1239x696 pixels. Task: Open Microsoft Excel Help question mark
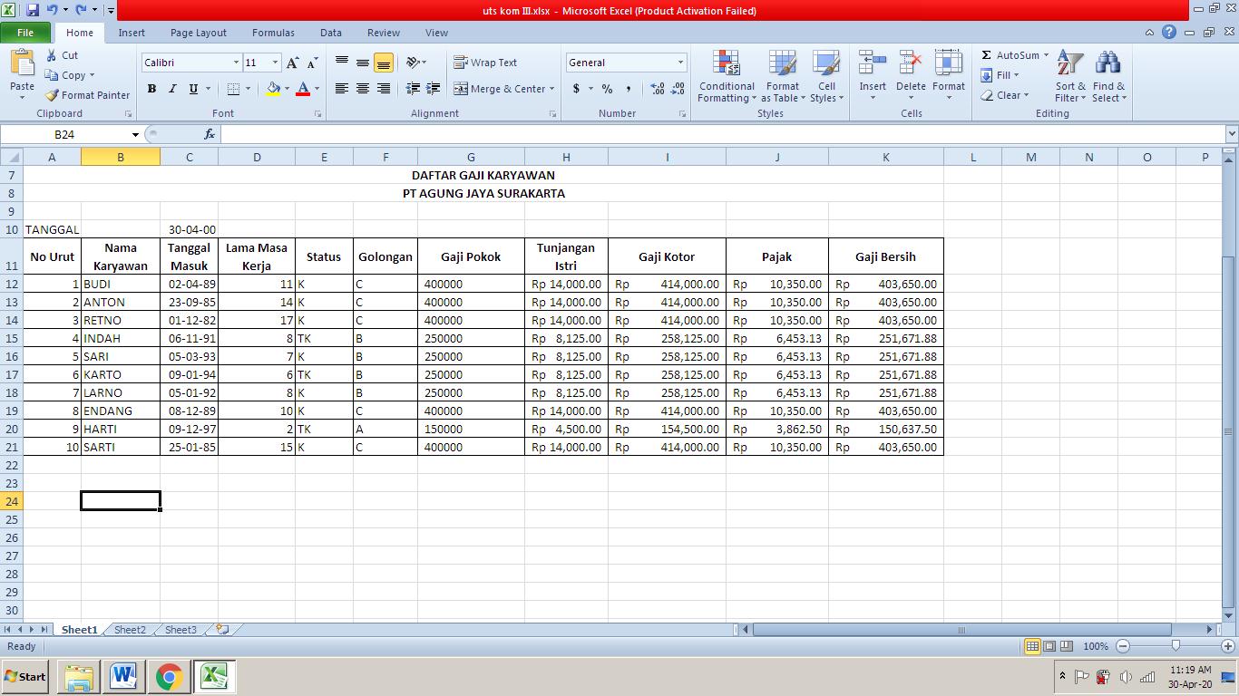(x=1169, y=32)
